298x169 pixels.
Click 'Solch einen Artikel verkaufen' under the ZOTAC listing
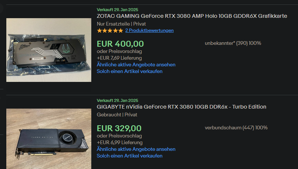(x=130, y=71)
